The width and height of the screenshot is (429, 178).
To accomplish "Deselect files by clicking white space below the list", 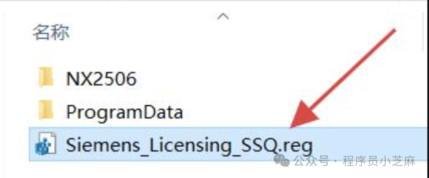I will (137, 170).
